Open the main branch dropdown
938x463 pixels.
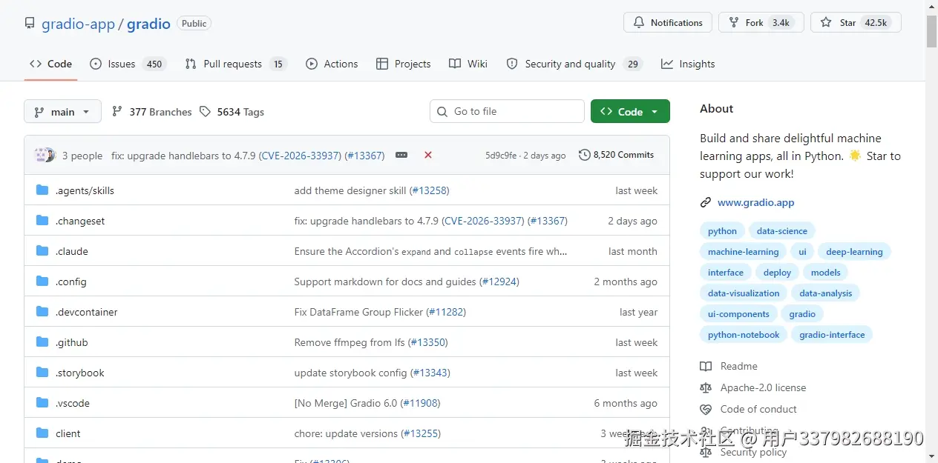(62, 112)
